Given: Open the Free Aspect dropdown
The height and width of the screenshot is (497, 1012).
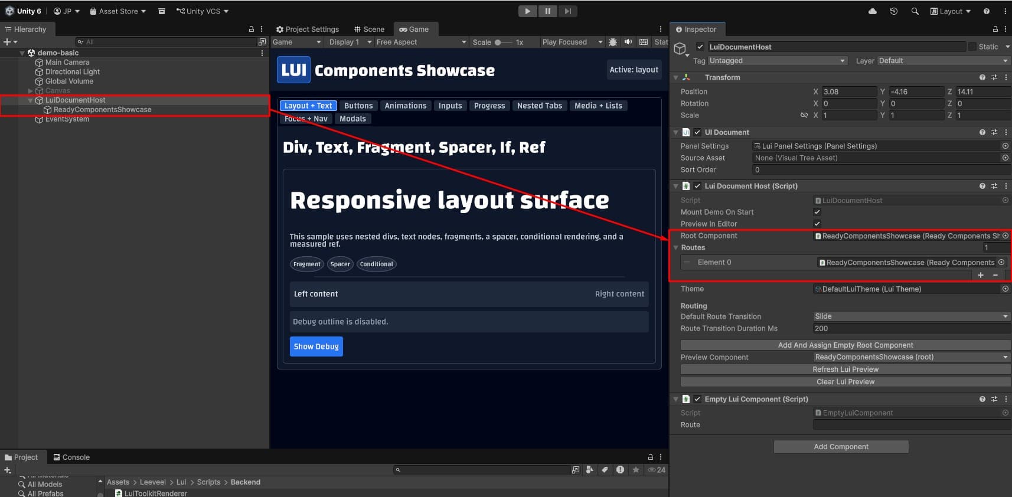Looking at the screenshot, I should [421, 42].
